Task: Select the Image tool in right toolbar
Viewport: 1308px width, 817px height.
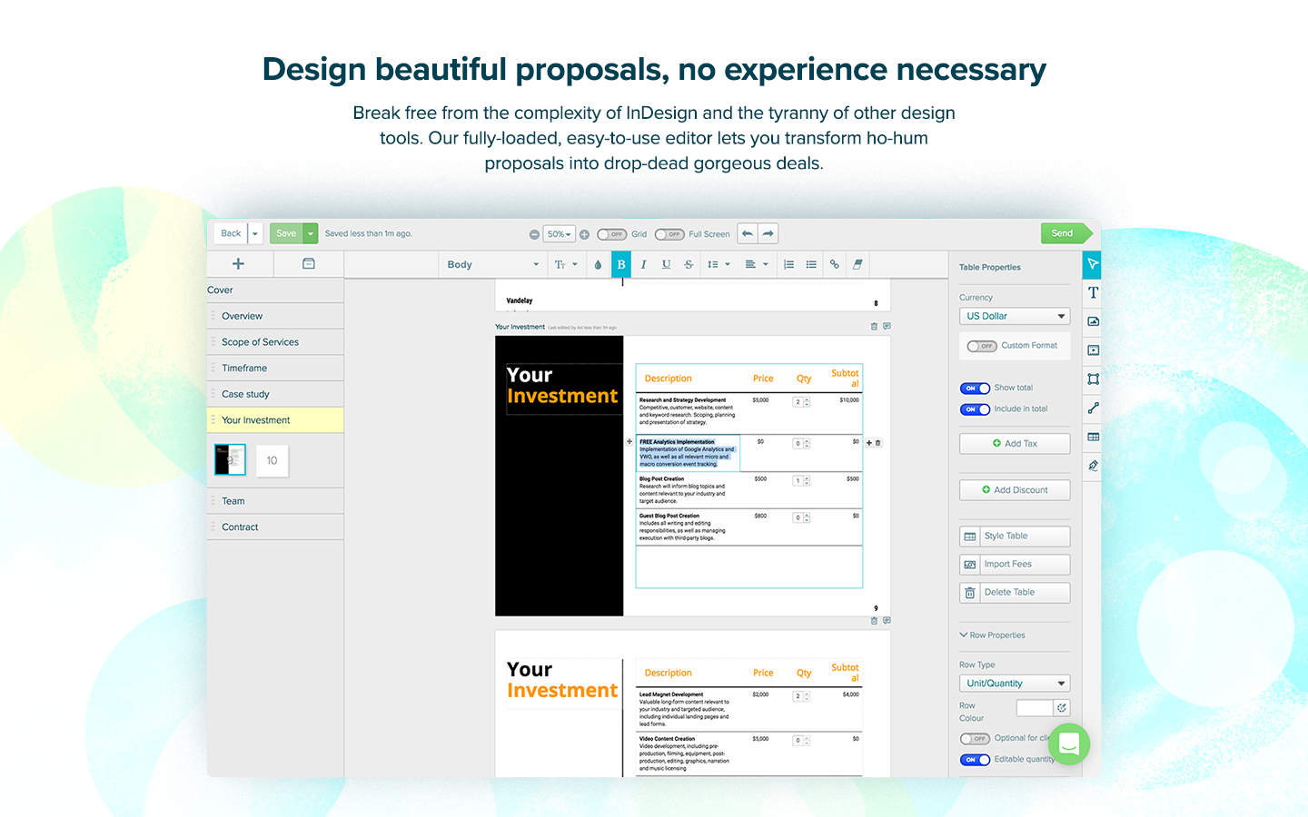Action: tap(1093, 321)
